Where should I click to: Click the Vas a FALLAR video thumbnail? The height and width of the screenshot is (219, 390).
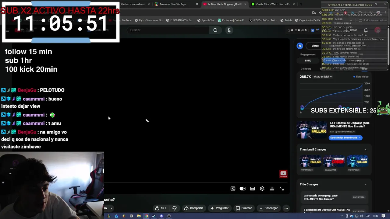[x=312, y=130]
